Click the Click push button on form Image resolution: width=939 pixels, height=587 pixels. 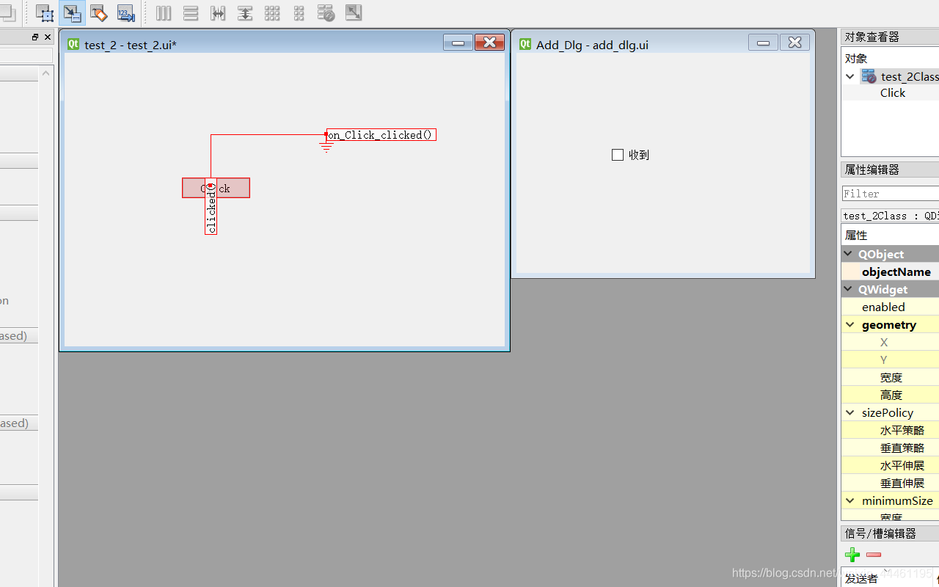[x=216, y=188]
